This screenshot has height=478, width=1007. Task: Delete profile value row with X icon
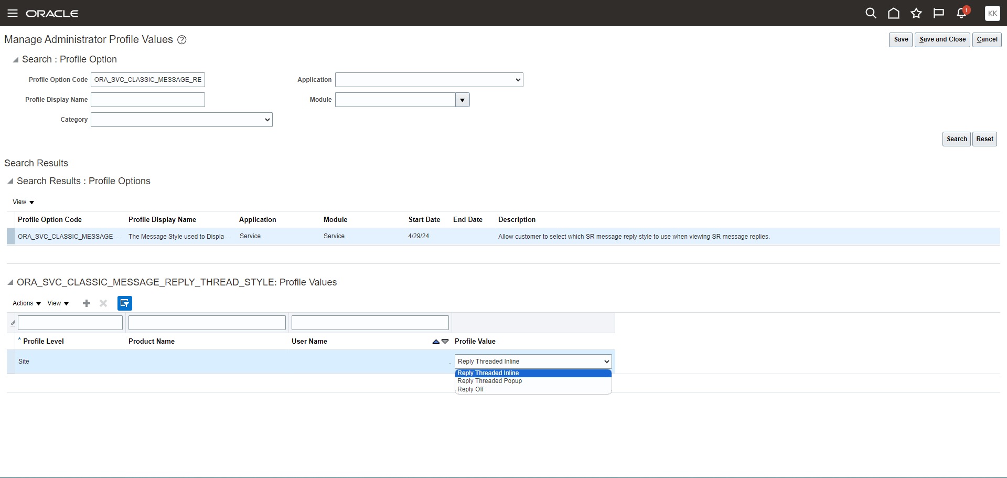click(103, 303)
